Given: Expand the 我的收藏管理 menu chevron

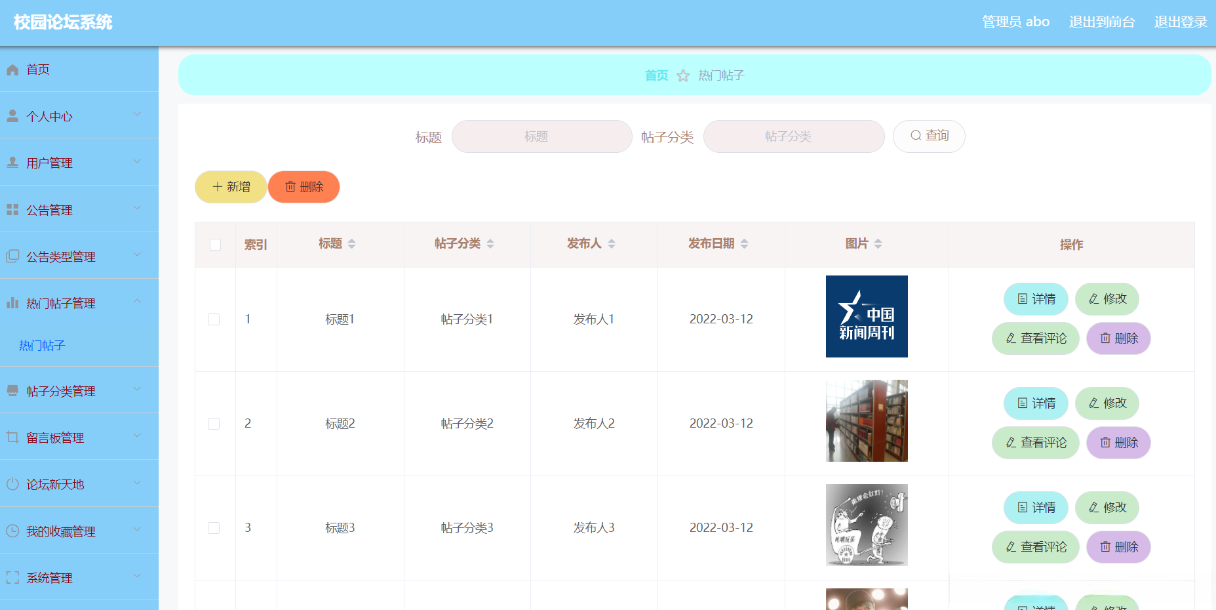Looking at the screenshot, I should click(x=137, y=529).
